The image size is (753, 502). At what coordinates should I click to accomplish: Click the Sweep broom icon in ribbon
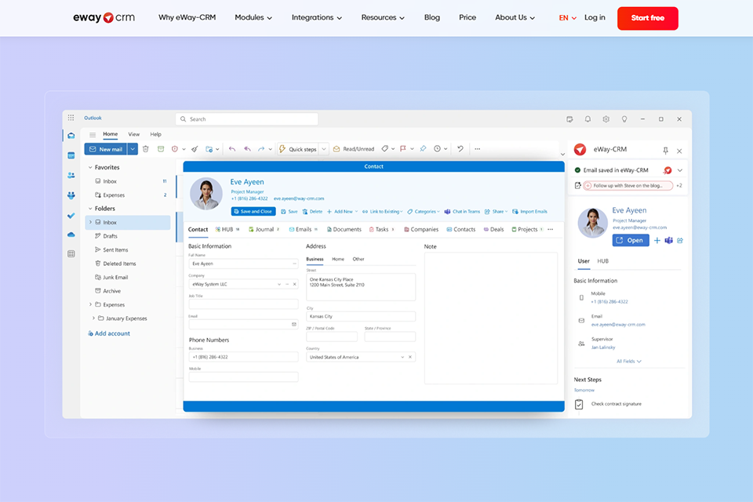pos(195,149)
